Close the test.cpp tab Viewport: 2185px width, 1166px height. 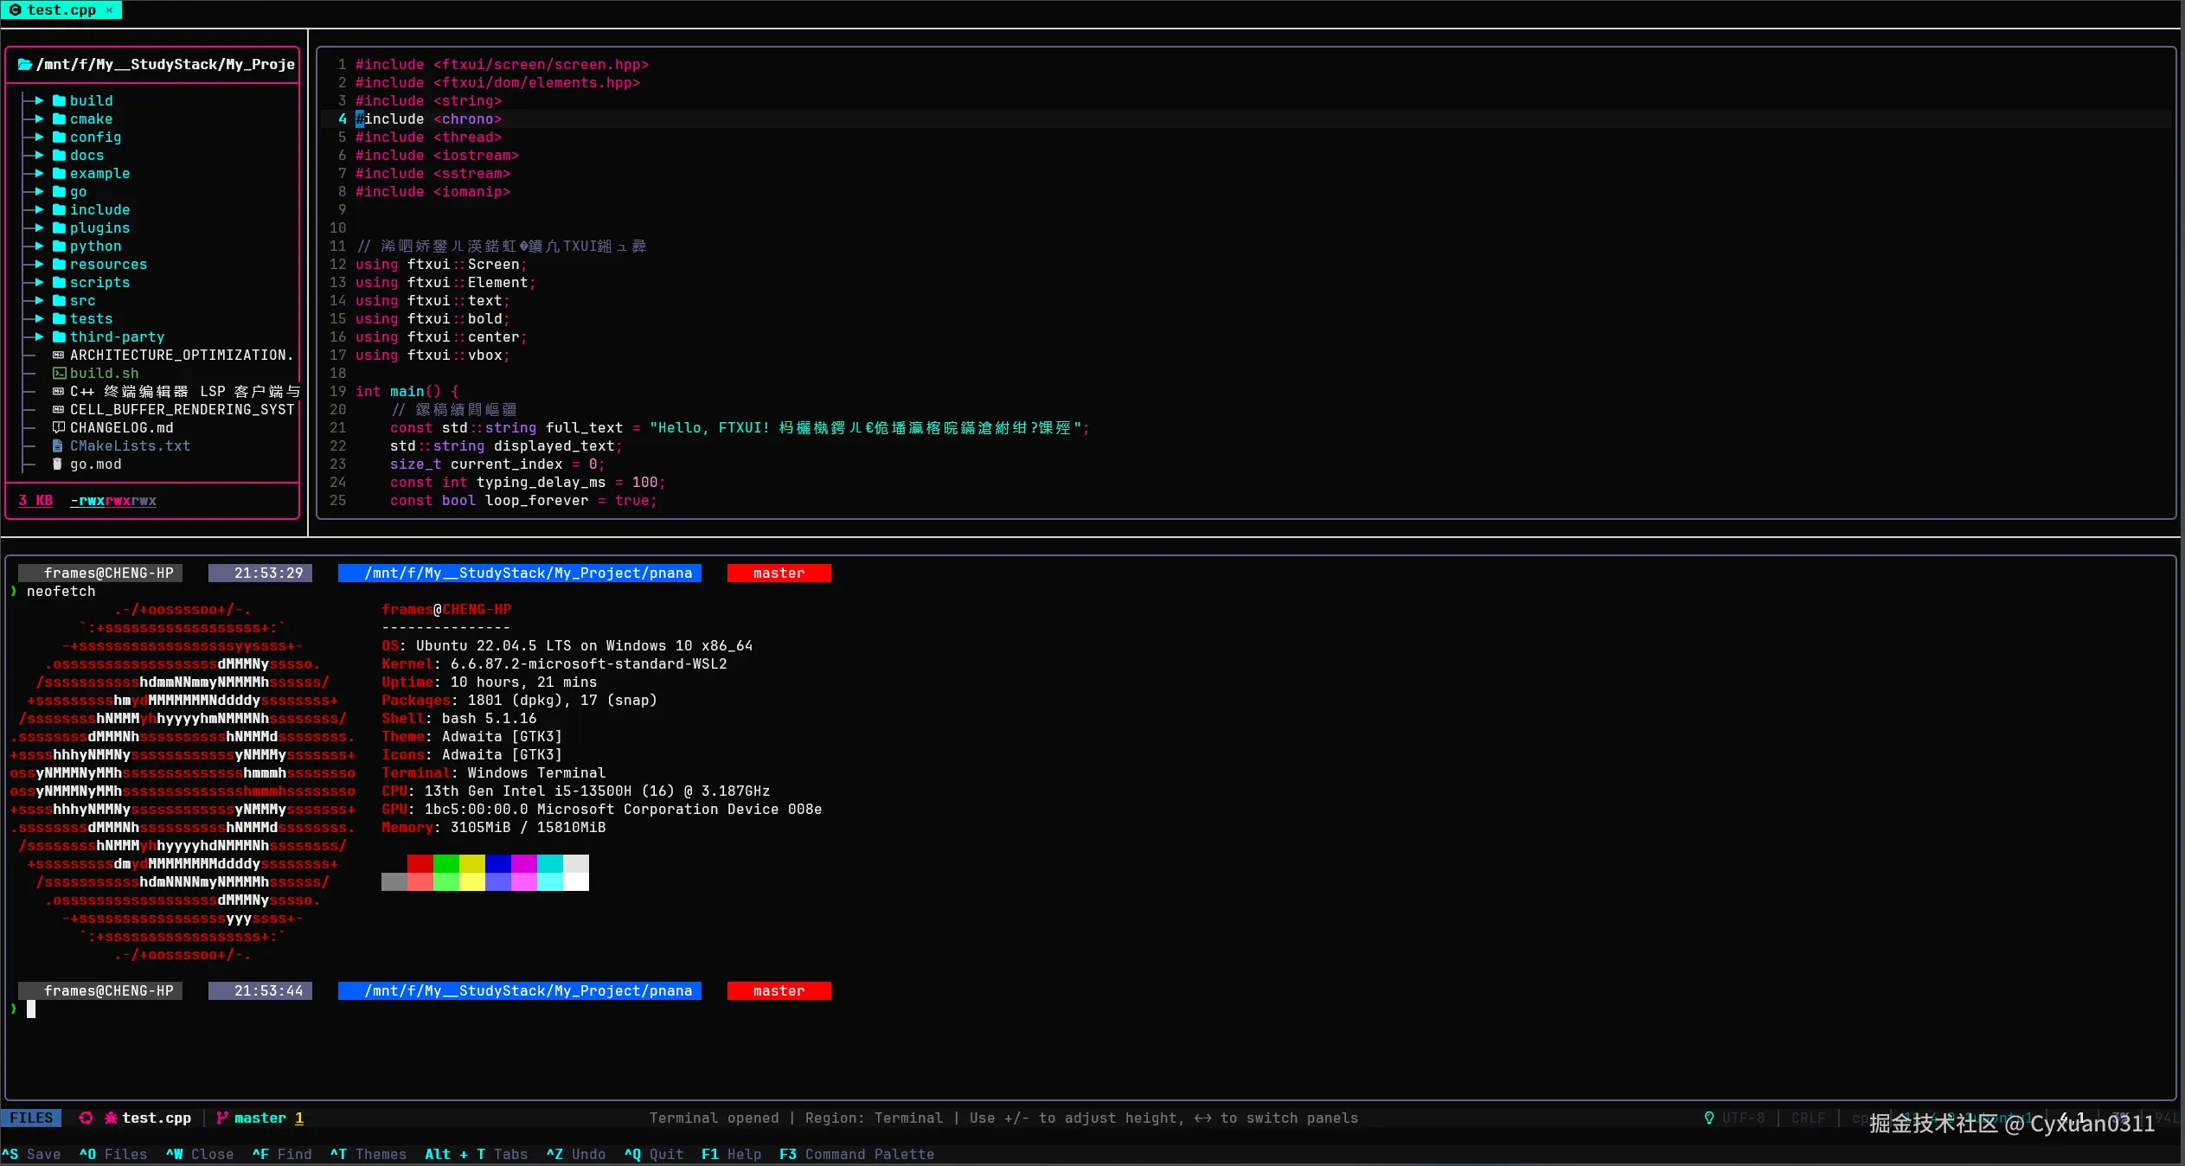point(109,10)
